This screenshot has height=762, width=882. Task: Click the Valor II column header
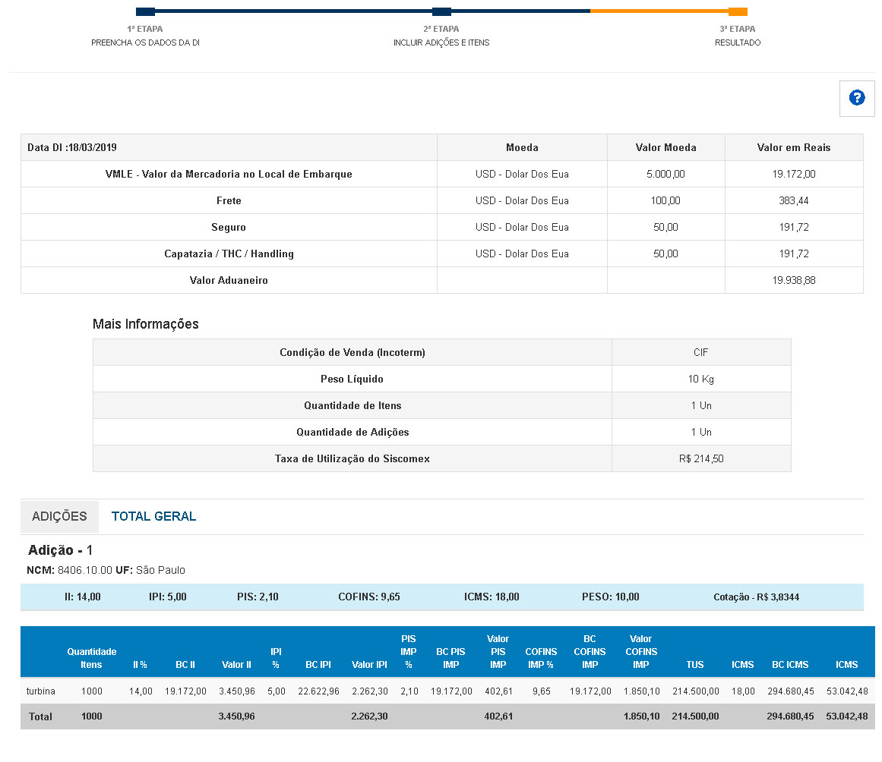click(x=236, y=665)
